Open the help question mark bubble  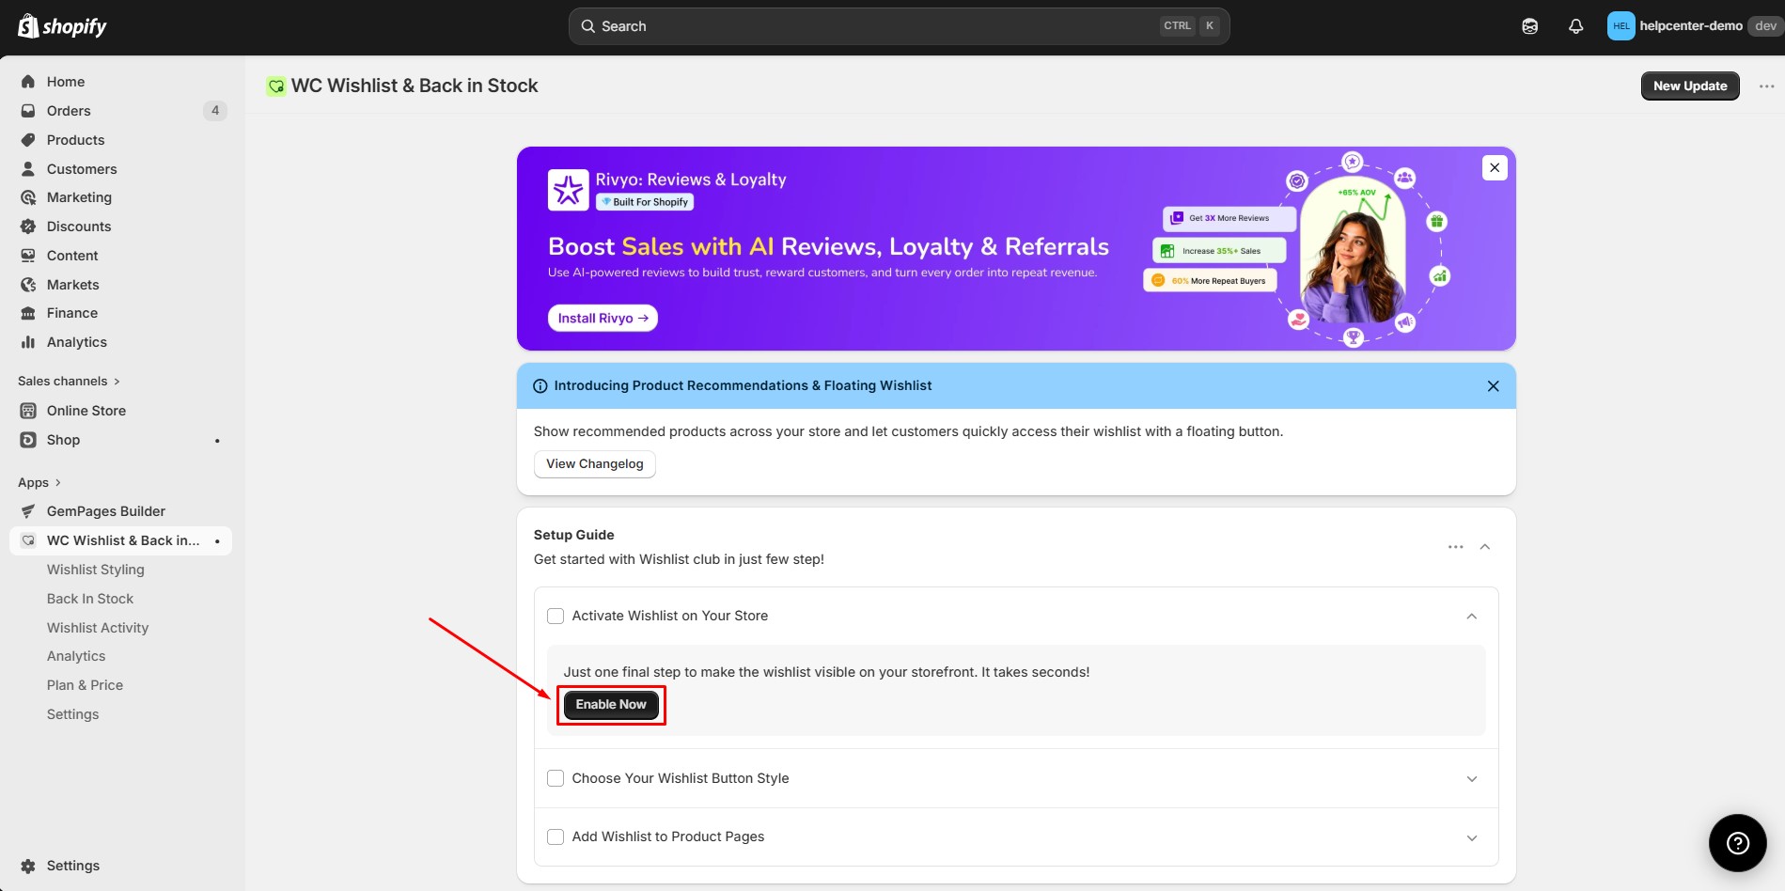[x=1737, y=843]
